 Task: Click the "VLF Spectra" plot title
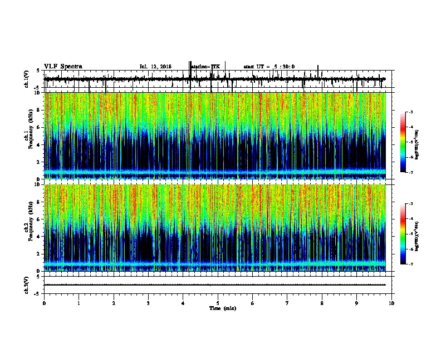(x=63, y=67)
